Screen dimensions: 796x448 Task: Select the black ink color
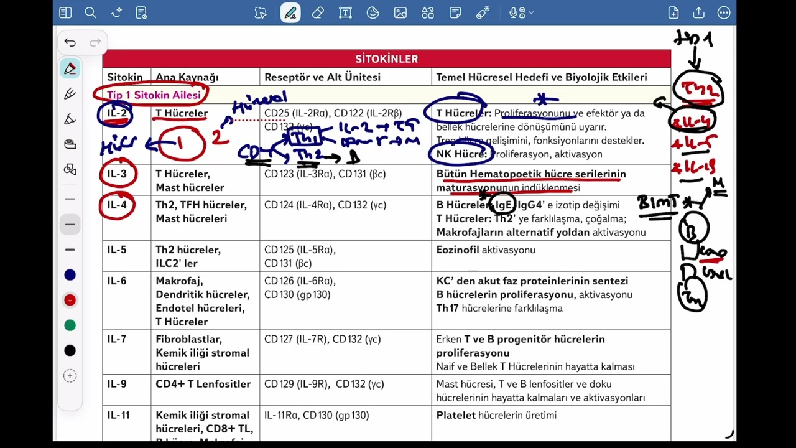[x=70, y=351]
